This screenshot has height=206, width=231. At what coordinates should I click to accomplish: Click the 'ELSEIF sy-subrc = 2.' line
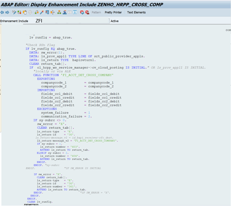53,153
